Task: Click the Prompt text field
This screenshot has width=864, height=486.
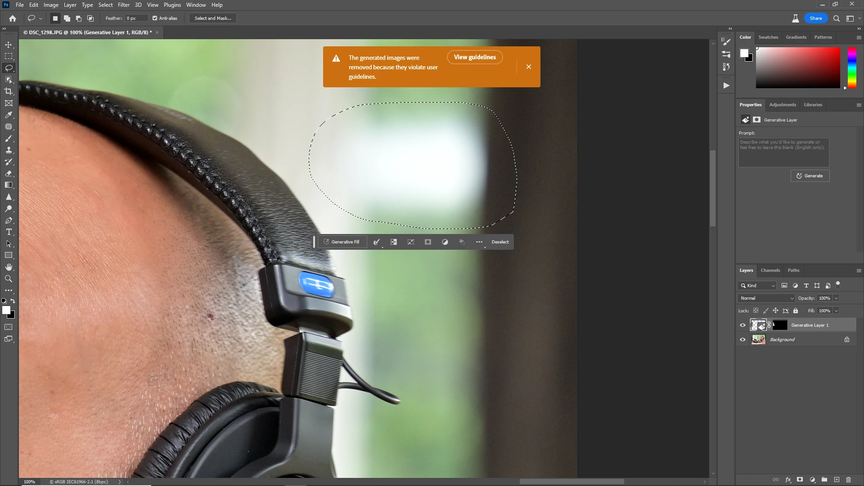Action: tap(783, 153)
